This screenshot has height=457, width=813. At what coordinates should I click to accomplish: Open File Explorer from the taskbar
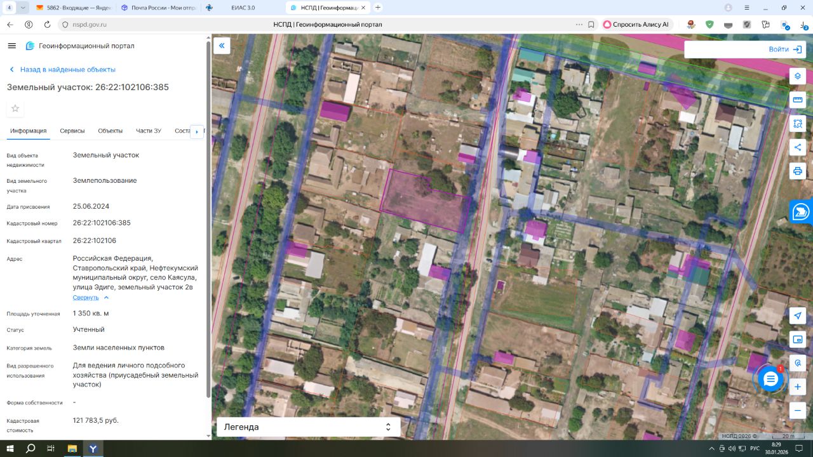tap(72, 448)
